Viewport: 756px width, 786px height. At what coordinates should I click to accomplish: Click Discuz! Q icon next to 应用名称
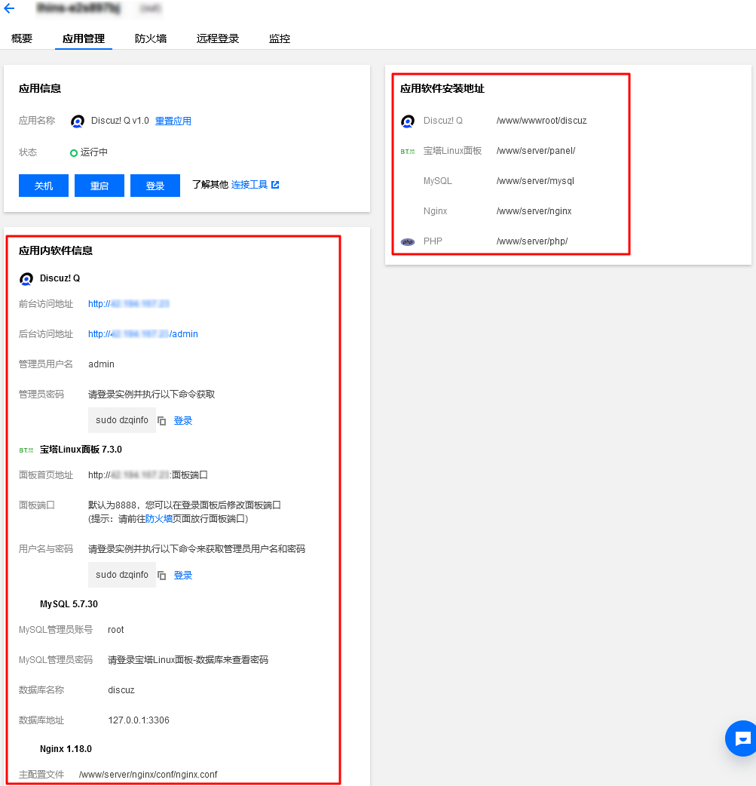[78, 121]
